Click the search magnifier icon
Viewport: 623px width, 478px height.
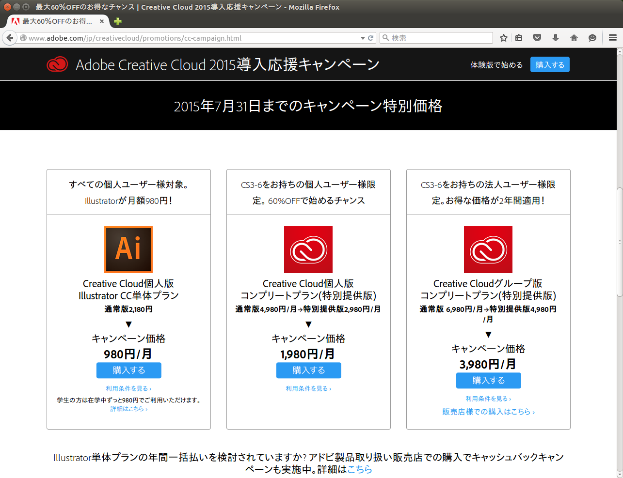pyautogui.click(x=386, y=38)
